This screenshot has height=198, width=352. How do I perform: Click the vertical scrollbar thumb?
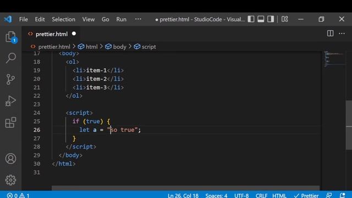pos(349,125)
